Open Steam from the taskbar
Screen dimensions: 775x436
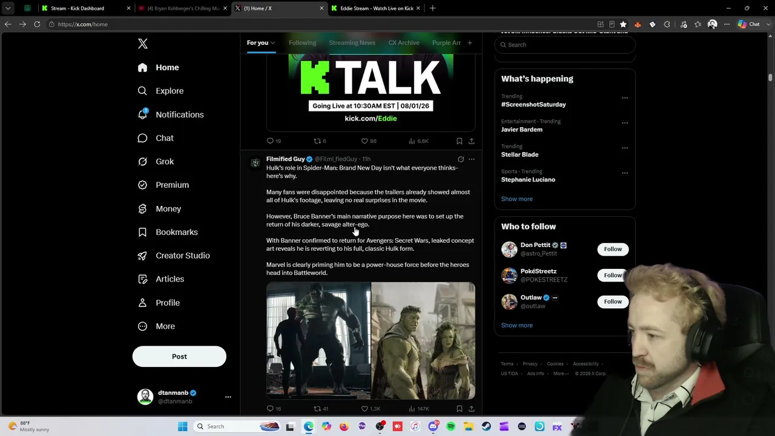(486, 426)
